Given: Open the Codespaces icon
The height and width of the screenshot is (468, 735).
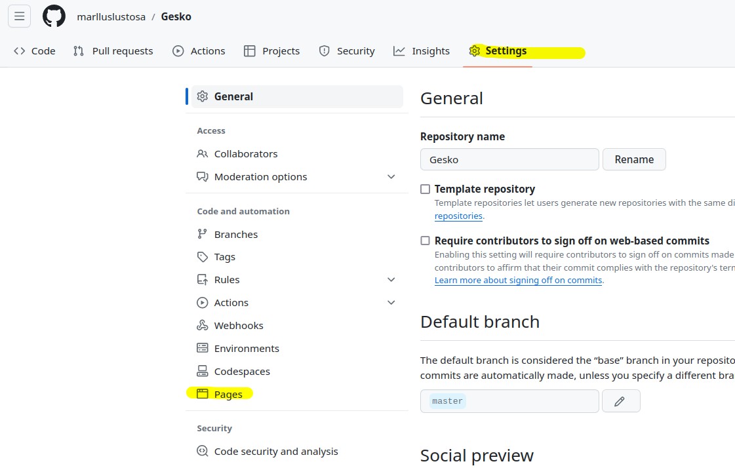Looking at the screenshot, I should (201, 371).
